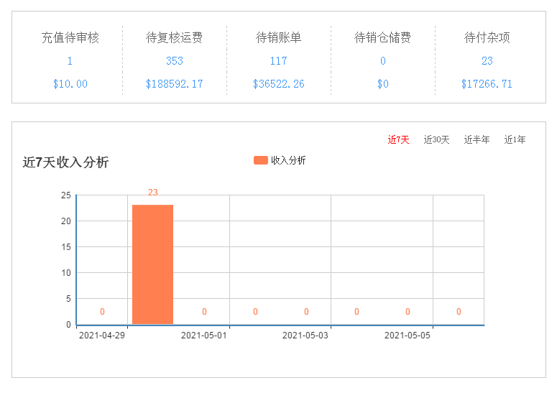Viewport: 557px width, 393px height.
Task: Click the 23 value label above the bar
Action: [153, 193]
